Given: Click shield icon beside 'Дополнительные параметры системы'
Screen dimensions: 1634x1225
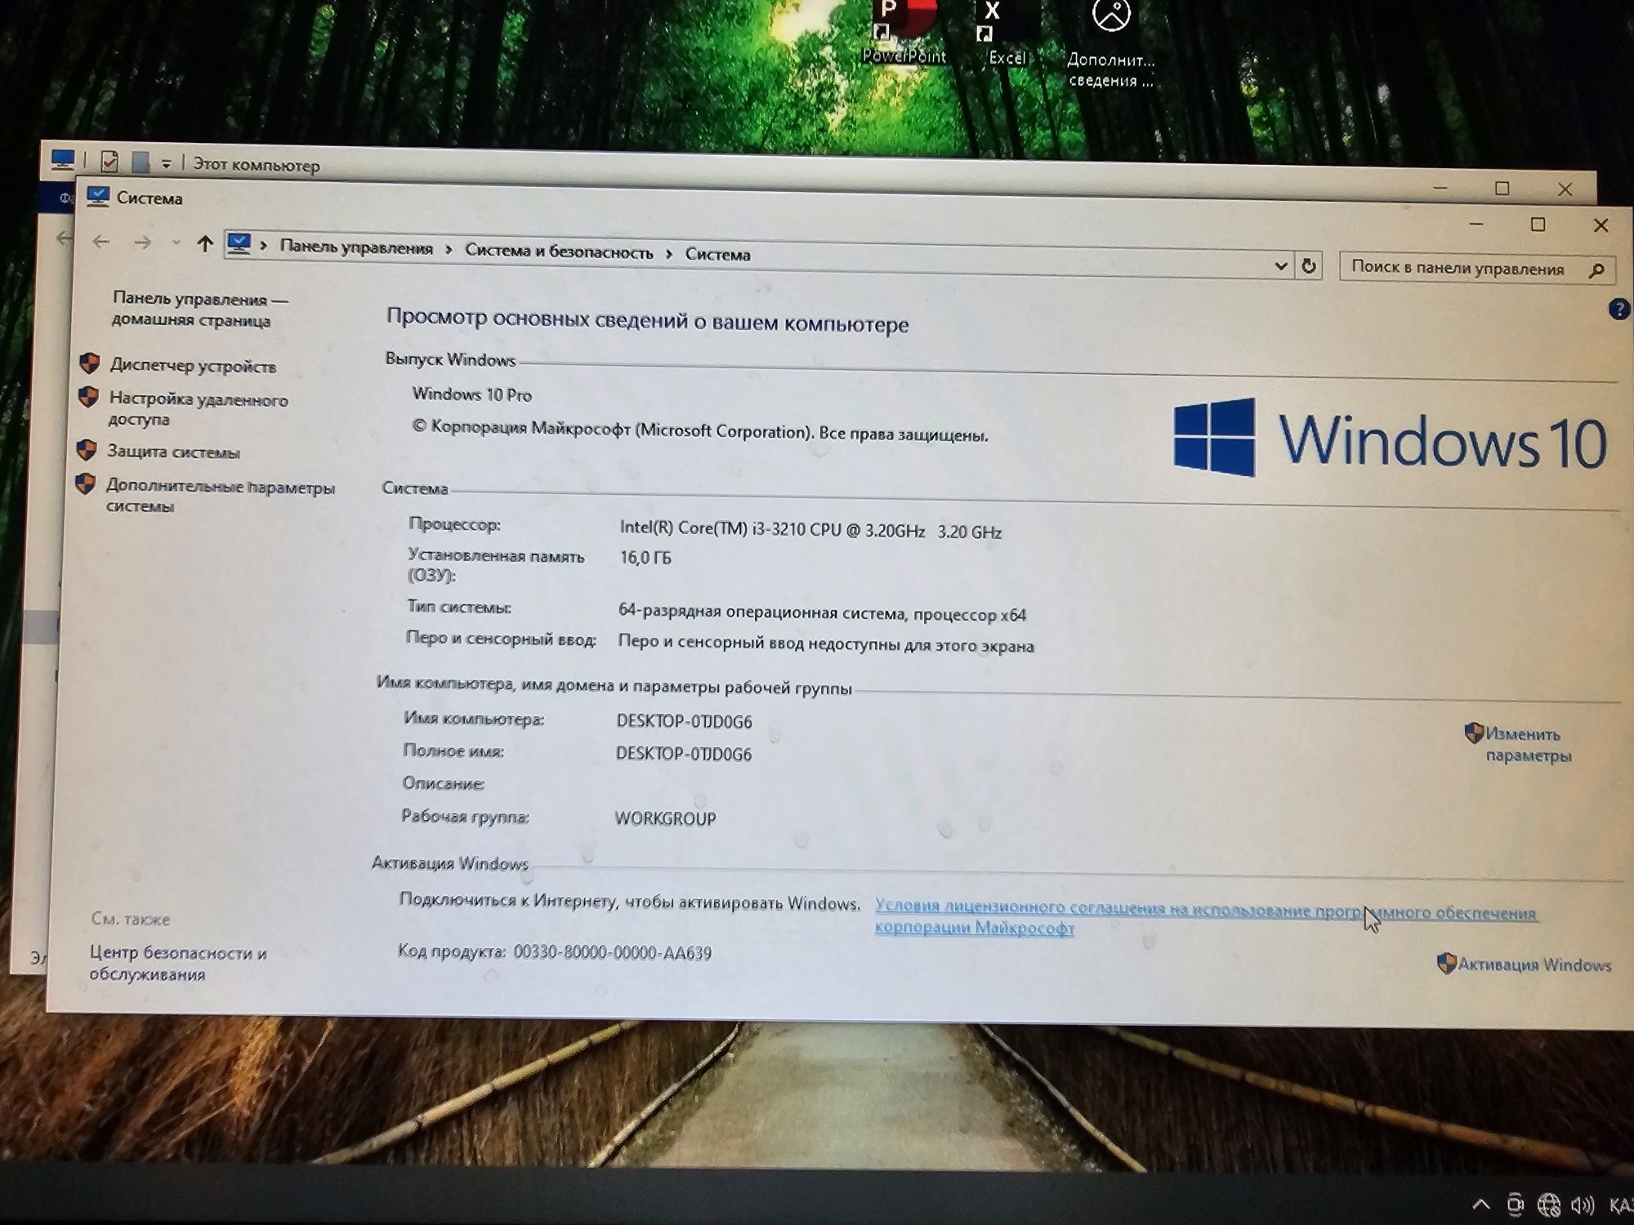Looking at the screenshot, I should pos(85,483).
